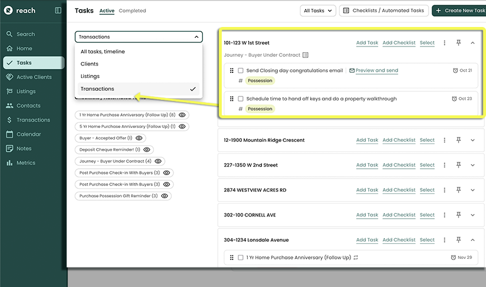The width and height of the screenshot is (486, 287).
Task: Switch to the Completed tab
Action: click(x=132, y=11)
